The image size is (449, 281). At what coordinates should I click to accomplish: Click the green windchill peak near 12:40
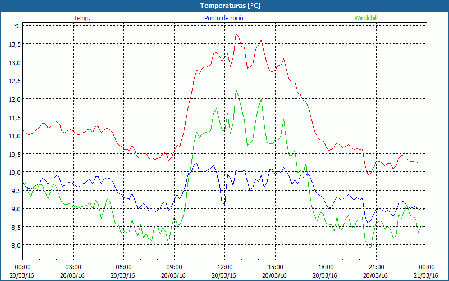236,90
